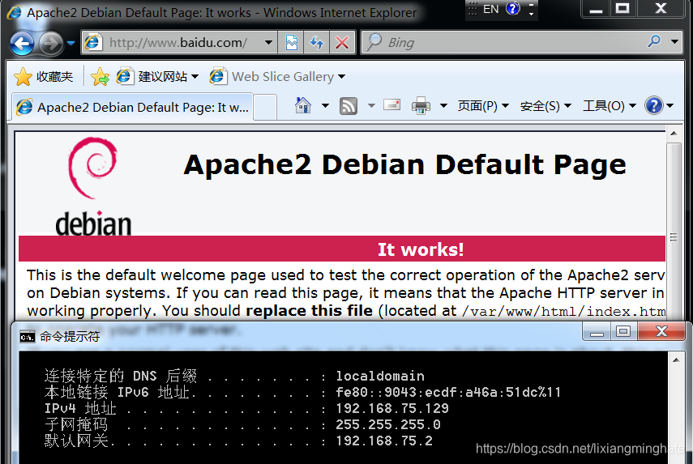
Task: Click the Forward navigation arrow
Action: pos(50,43)
